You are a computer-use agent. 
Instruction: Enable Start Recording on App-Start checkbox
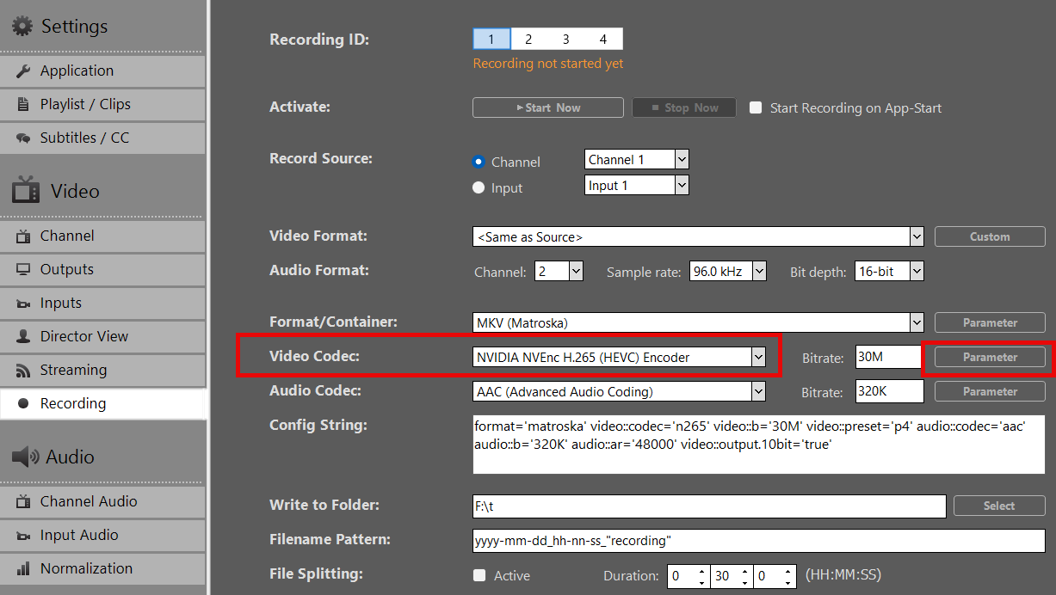tap(756, 107)
